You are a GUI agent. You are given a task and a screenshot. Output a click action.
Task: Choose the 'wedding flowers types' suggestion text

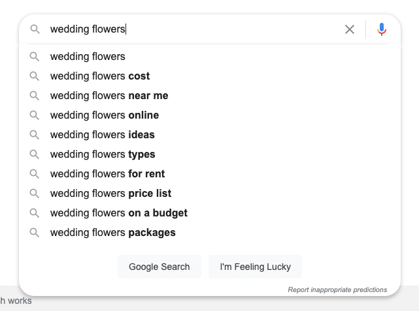tap(103, 155)
